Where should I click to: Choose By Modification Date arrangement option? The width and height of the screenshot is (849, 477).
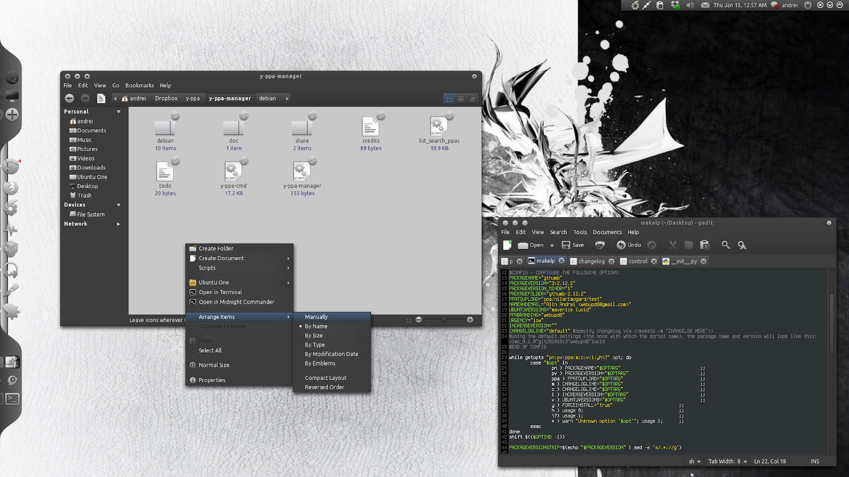click(332, 354)
